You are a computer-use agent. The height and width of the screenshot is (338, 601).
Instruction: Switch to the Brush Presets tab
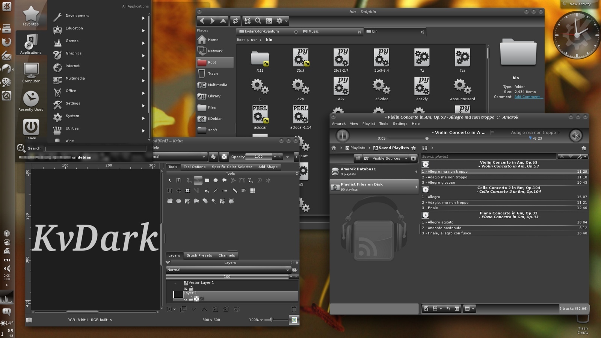199,255
